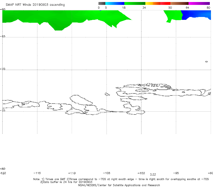Click the longitude label '-120'
The height and width of the screenshot is (187, 213).
click(3, 173)
